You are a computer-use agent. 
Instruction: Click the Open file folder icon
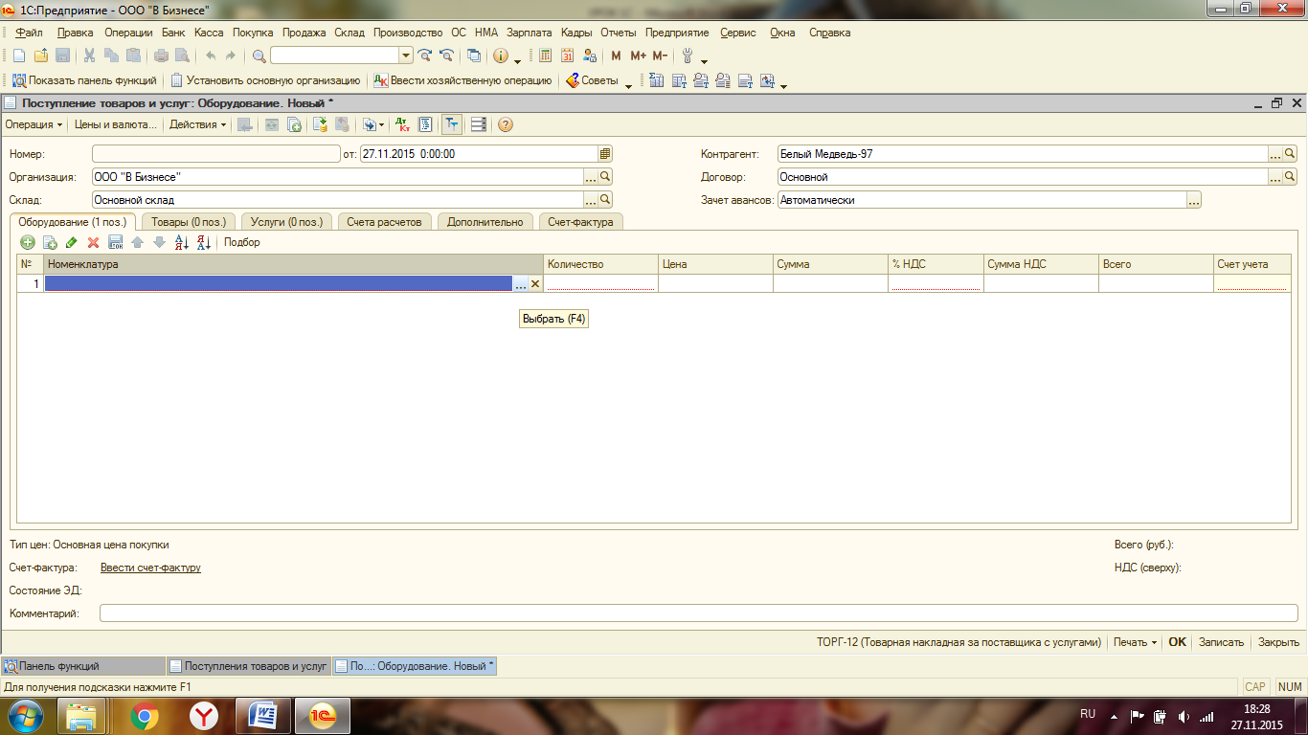pyautogui.click(x=40, y=56)
